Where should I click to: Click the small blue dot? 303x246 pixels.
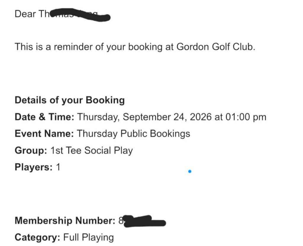pos(190,171)
